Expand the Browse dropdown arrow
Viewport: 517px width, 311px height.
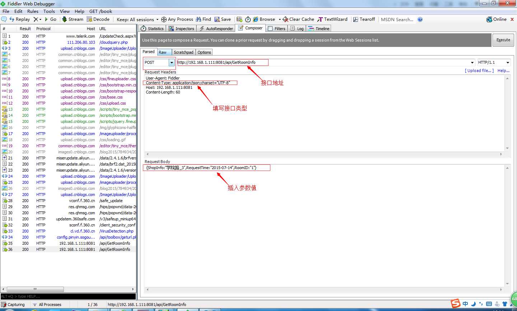[x=280, y=19]
